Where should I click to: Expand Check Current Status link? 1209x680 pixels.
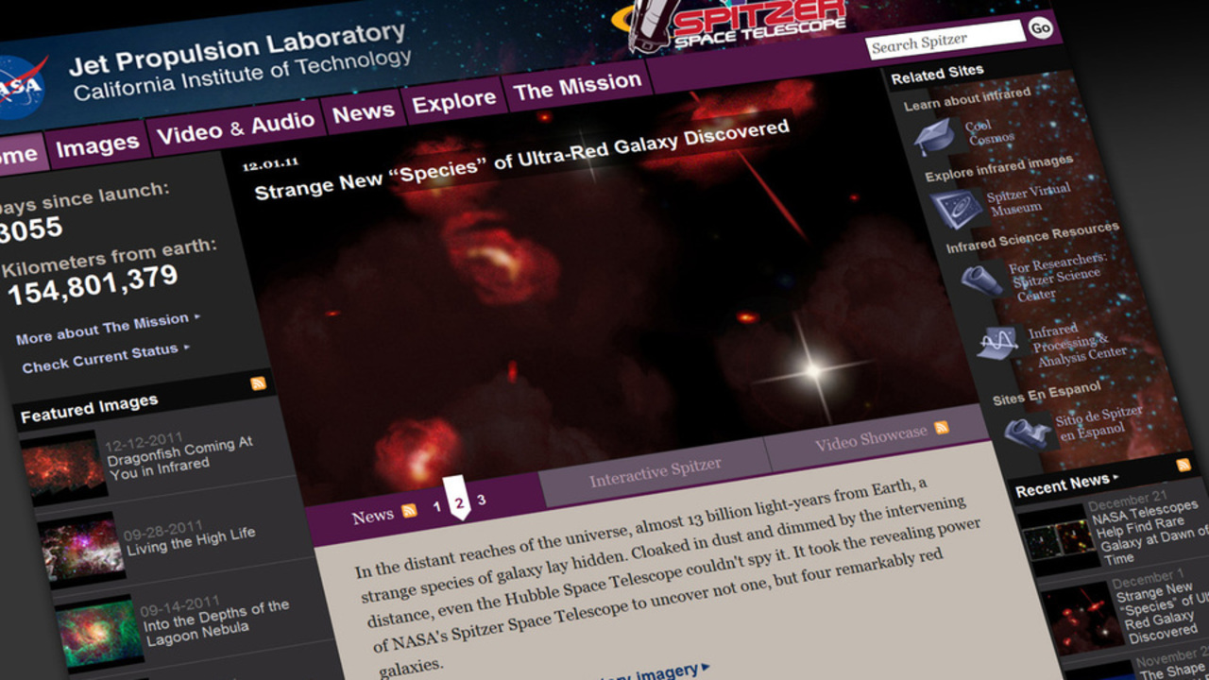point(105,357)
